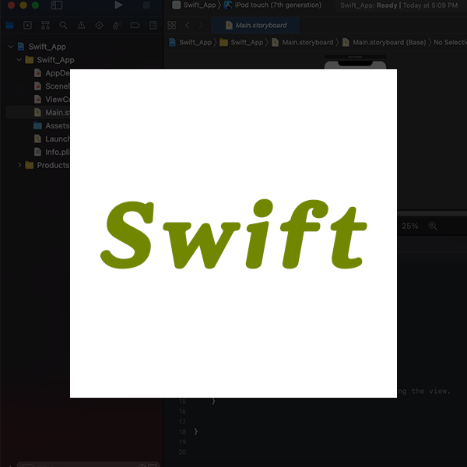Open the related items grid icon
467x467 pixels.
tap(171, 26)
